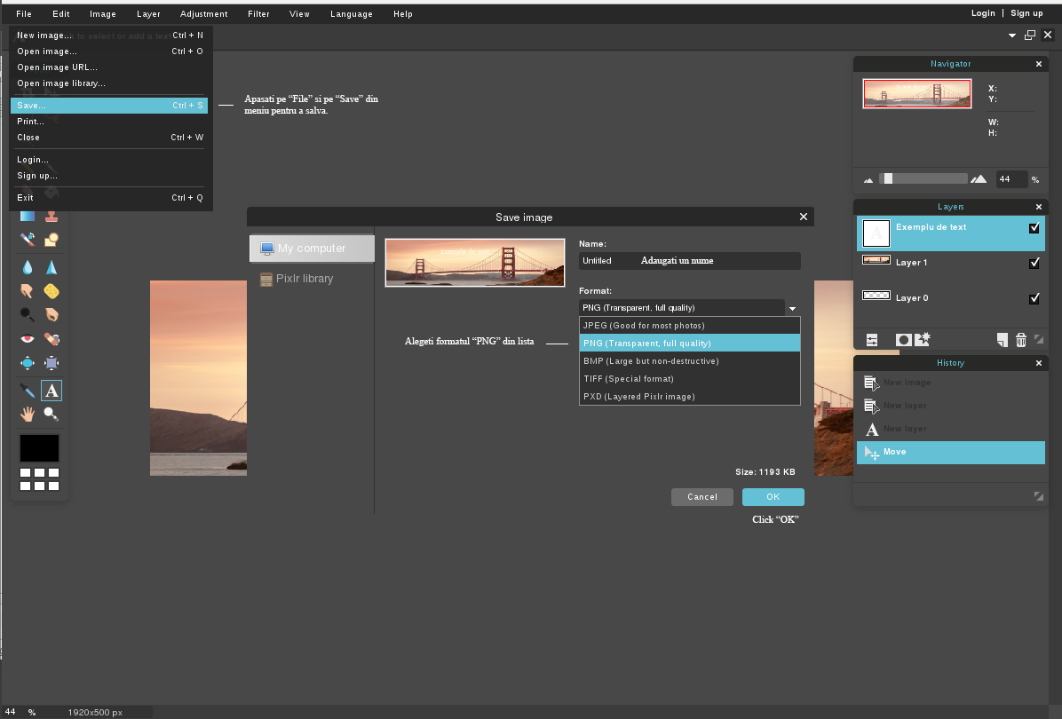Choose BMP (Large but non-destructive) format
Image resolution: width=1062 pixels, height=719 pixels.
click(x=689, y=361)
